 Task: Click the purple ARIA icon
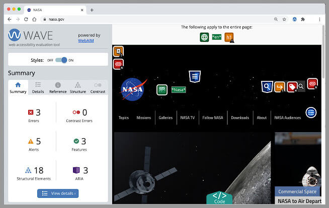pyautogui.click(x=76, y=170)
